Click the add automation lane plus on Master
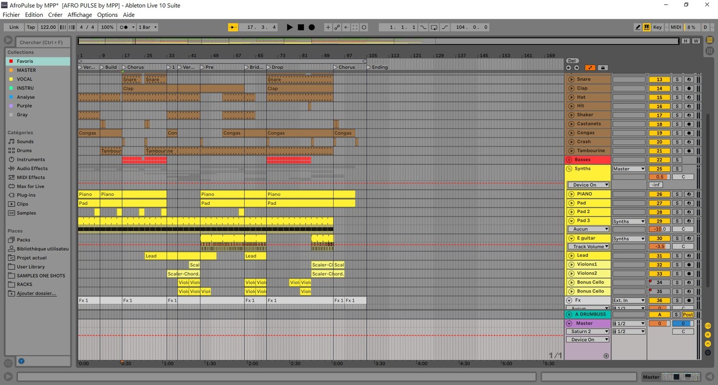 tap(606, 356)
